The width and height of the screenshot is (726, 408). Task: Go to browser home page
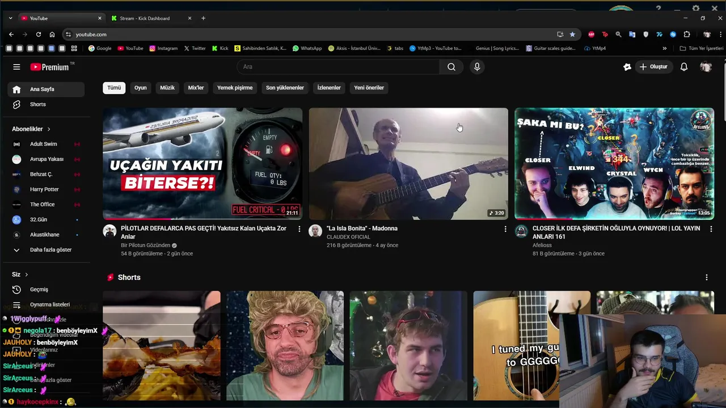click(52, 35)
